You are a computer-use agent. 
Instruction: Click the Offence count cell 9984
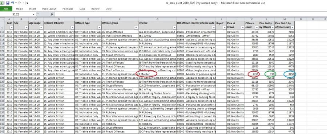click(x=252, y=116)
